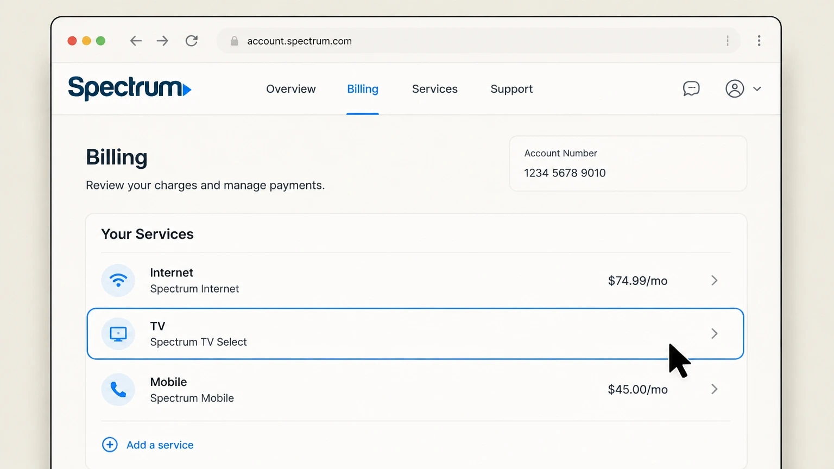The image size is (834, 469).
Task: Click the TV service title
Action: 157,326
